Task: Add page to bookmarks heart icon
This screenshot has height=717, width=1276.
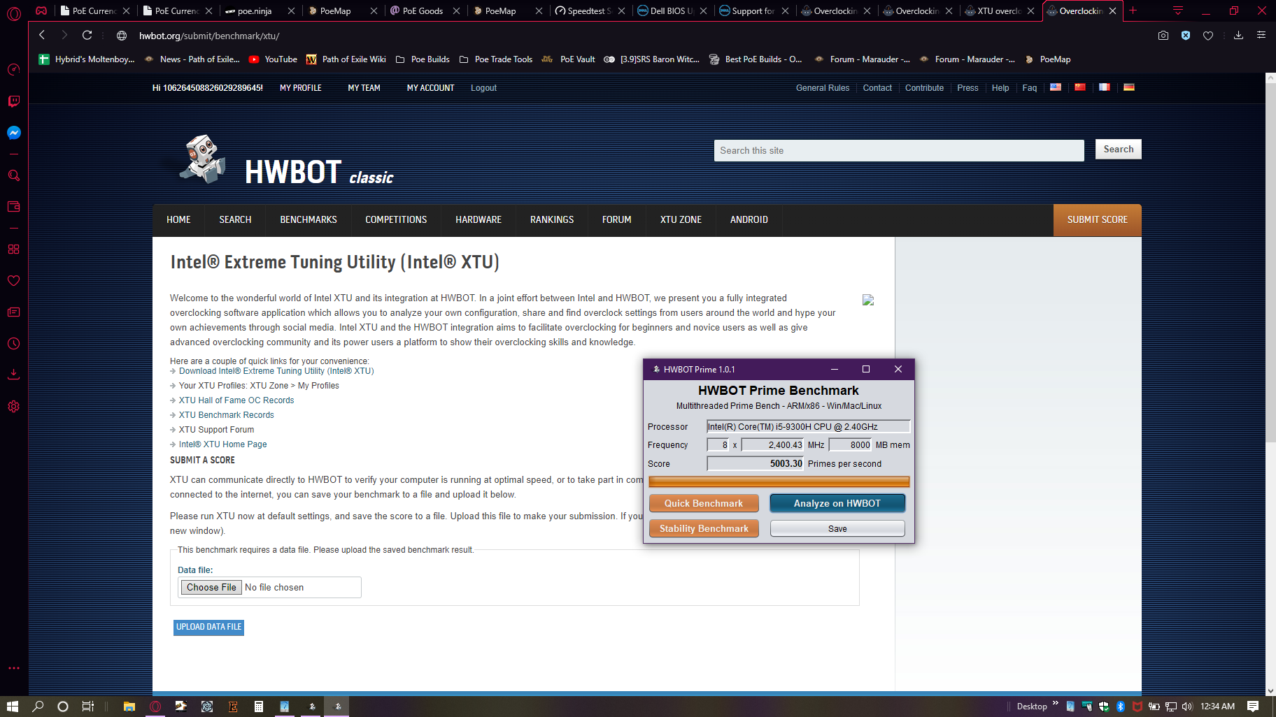Action: pyautogui.click(x=1208, y=35)
